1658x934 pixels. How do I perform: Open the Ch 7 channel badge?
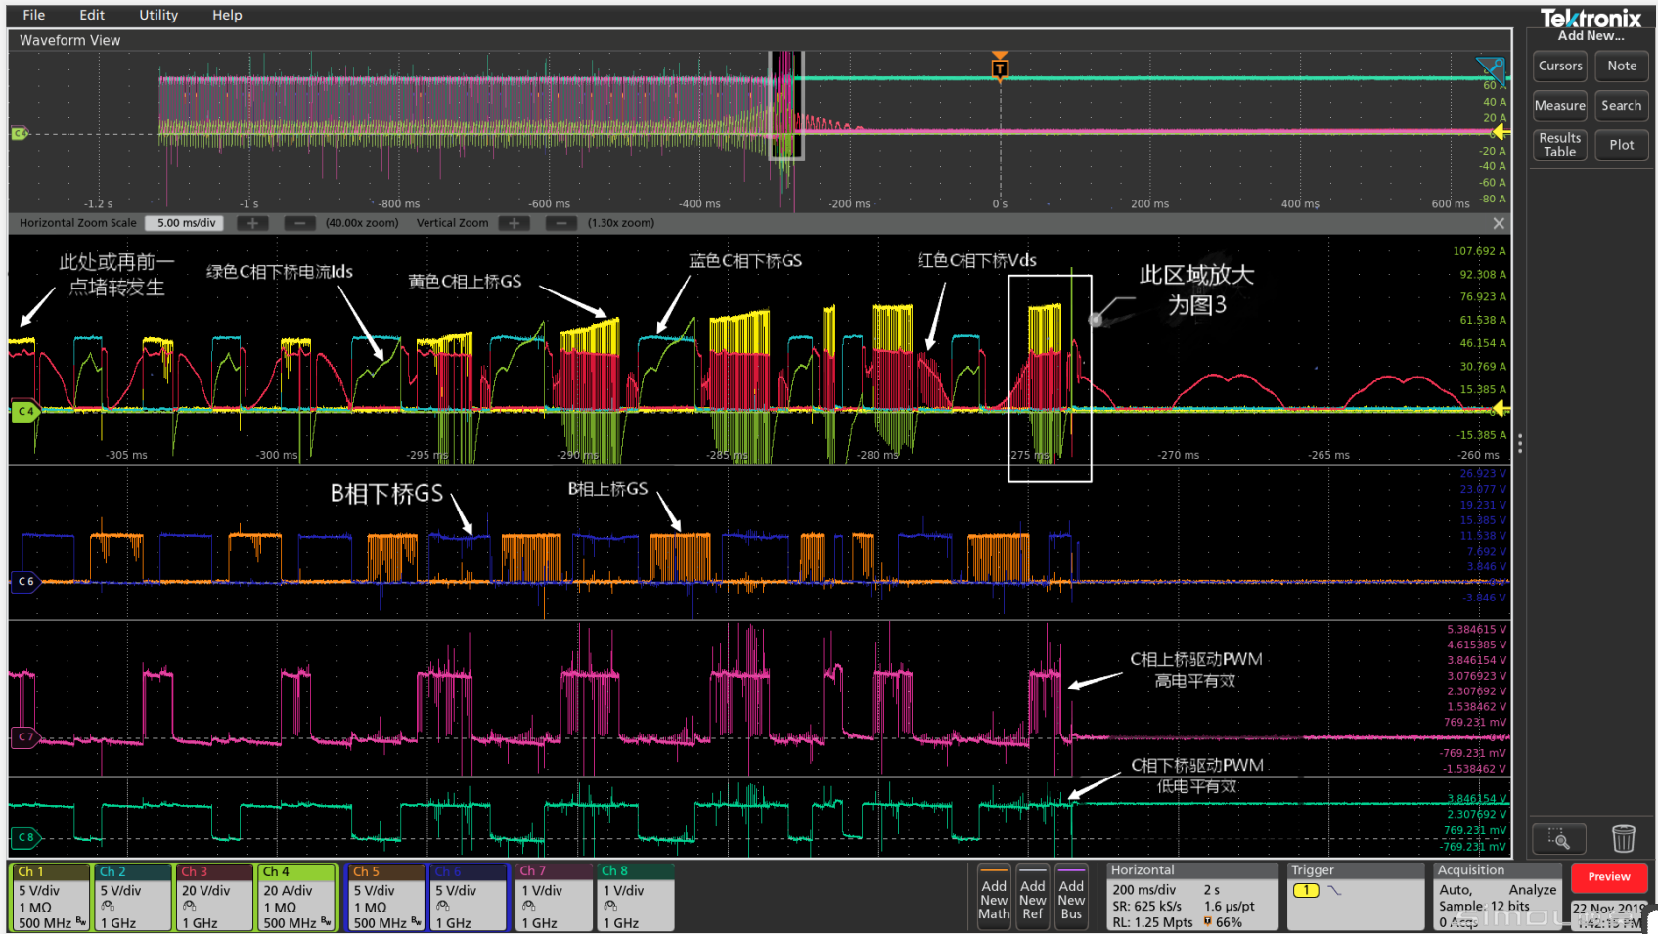pos(554,897)
